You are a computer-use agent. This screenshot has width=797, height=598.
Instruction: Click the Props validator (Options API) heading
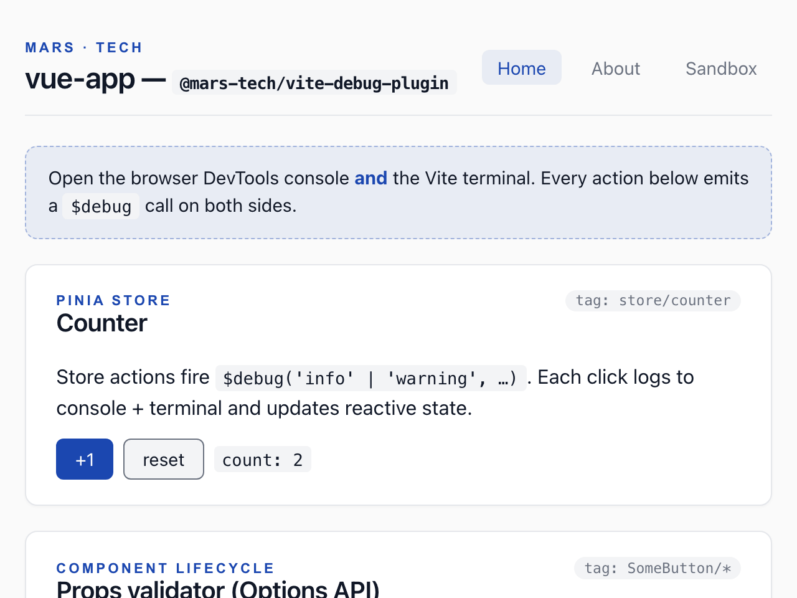click(x=218, y=589)
